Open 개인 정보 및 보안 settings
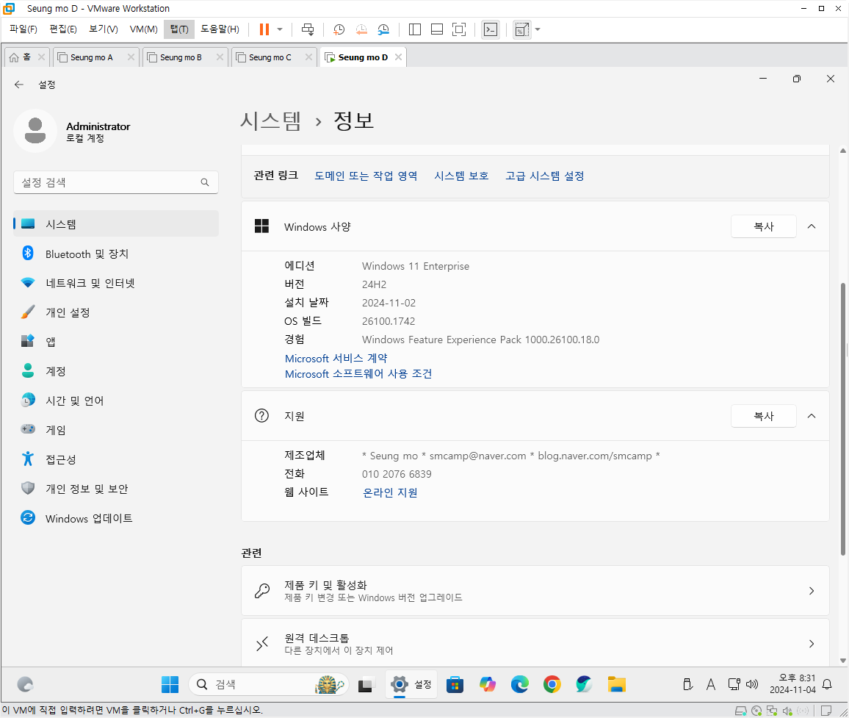The image size is (849, 718). [x=116, y=489]
